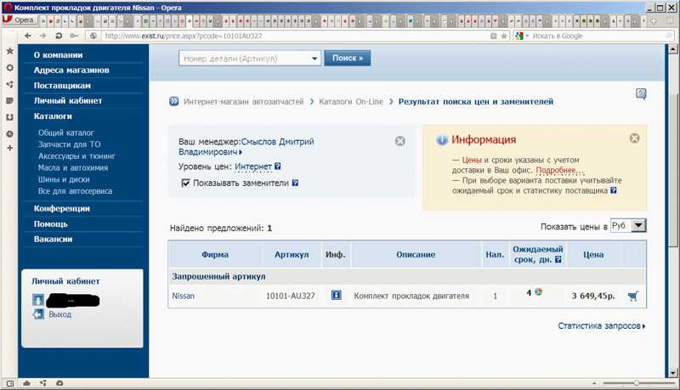Open the 'Интернет' price level link

pyautogui.click(x=253, y=167)
